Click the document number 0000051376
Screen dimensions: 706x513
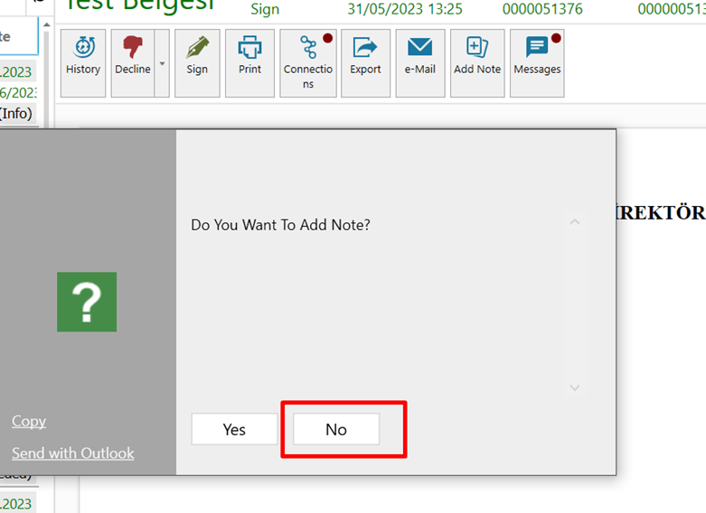(x=541, y=10)
